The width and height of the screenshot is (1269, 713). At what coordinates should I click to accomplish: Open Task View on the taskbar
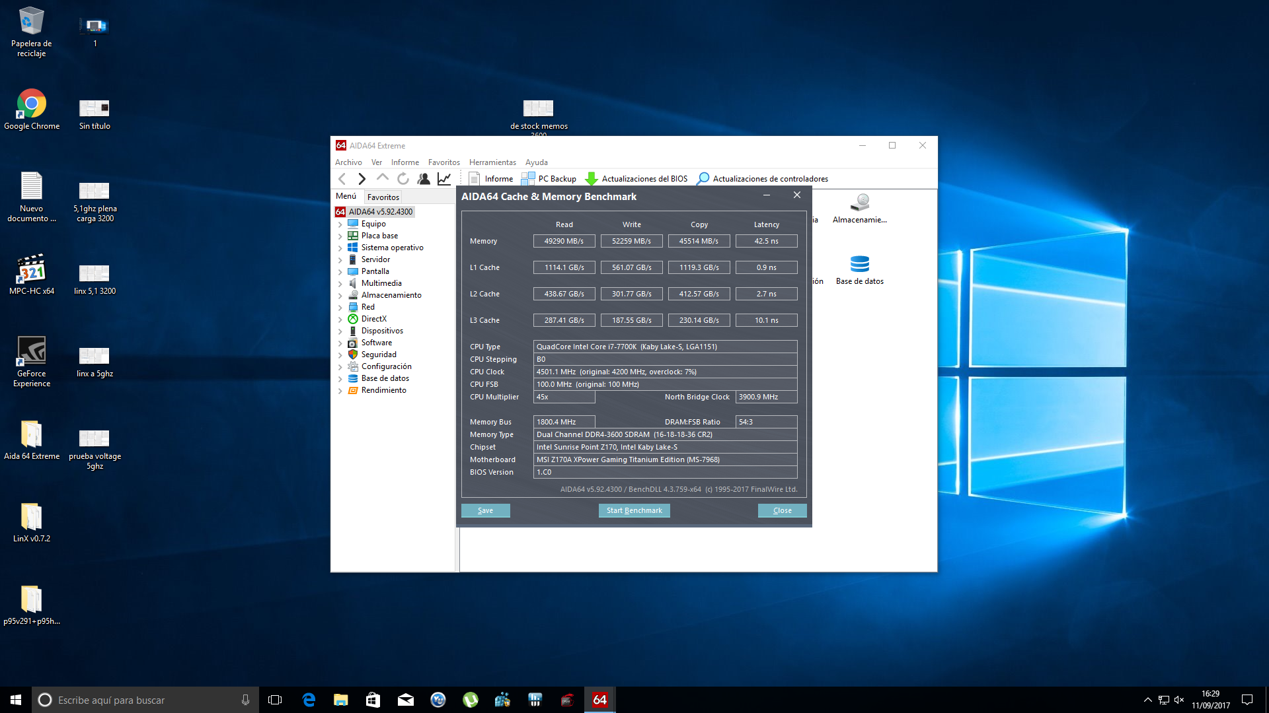pyautogui.click(x=275, y=700)
